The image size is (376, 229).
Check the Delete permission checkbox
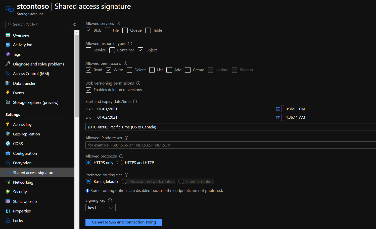(129, 70)
